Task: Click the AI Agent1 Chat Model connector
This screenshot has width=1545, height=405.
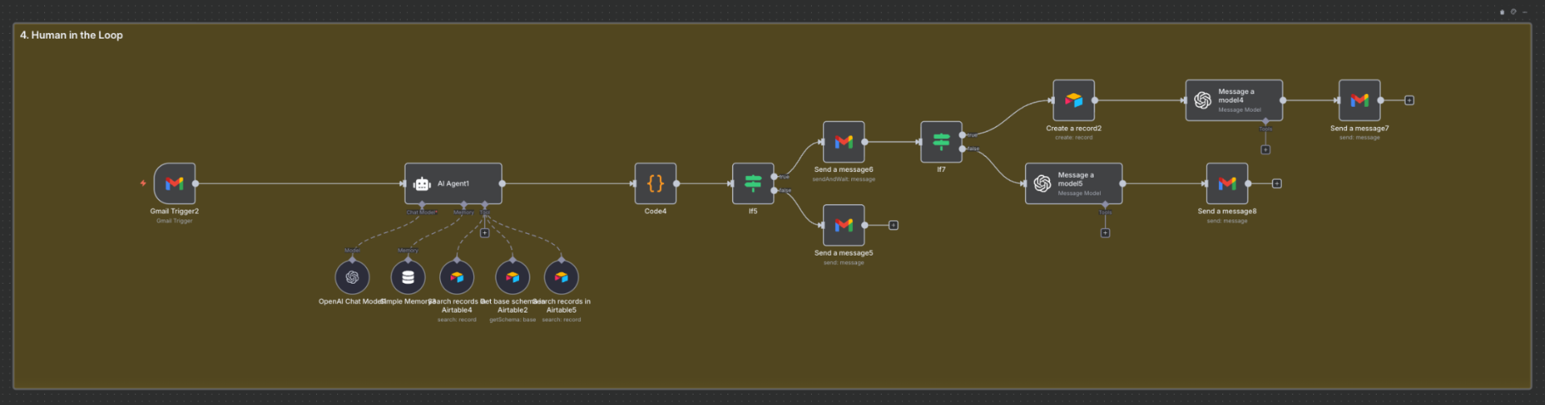Action: click(x=422, y=205)
